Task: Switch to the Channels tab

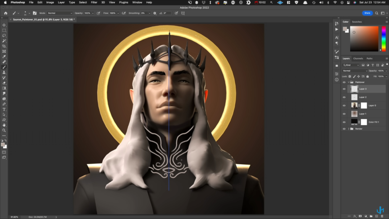Action: [358, 59]
